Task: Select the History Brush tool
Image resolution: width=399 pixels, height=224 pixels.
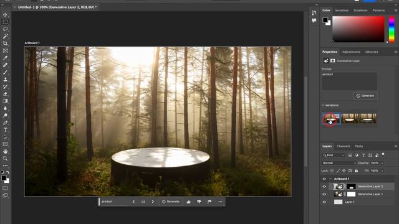Action: [5, 86]
